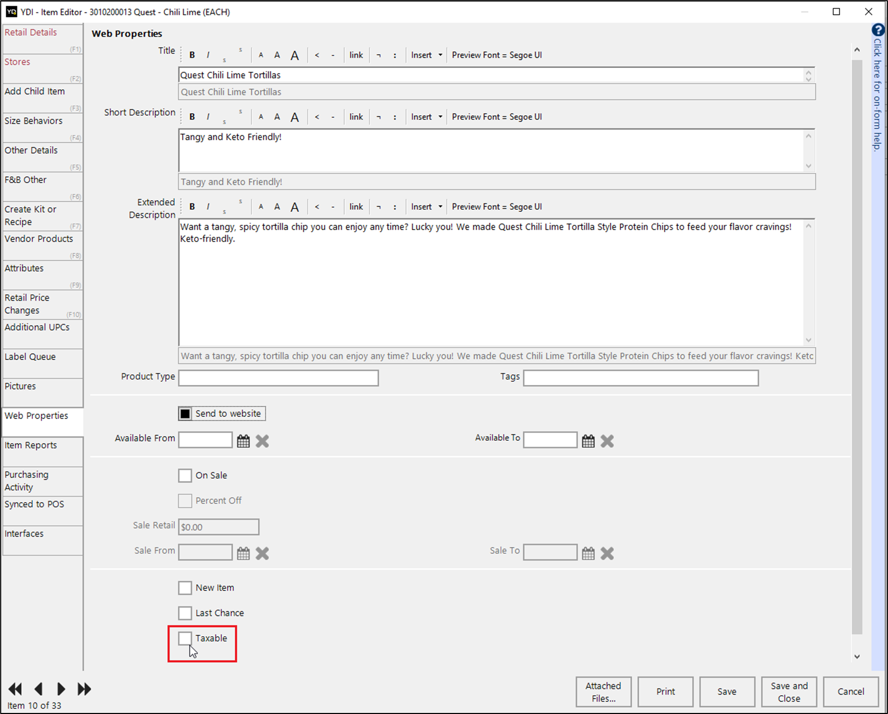Viewport: 888px width, 714px height.
Task: Go to previous item arrow
Action: 39,689
